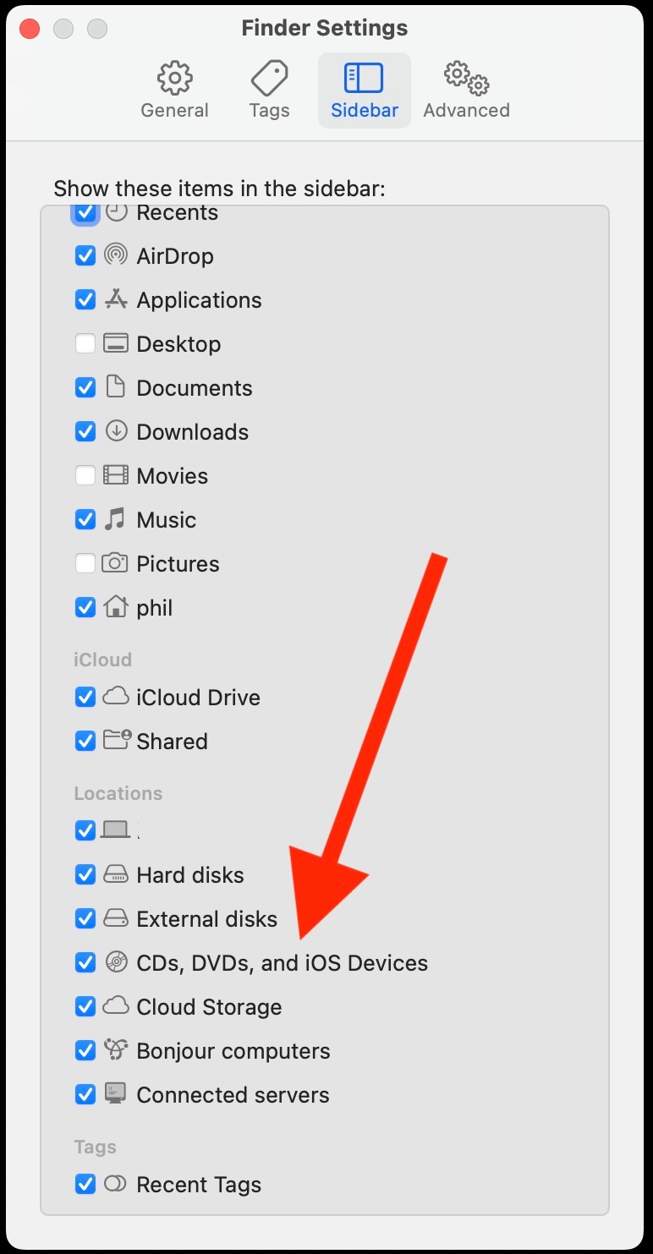Click the Downloads arrow icon

116,430
